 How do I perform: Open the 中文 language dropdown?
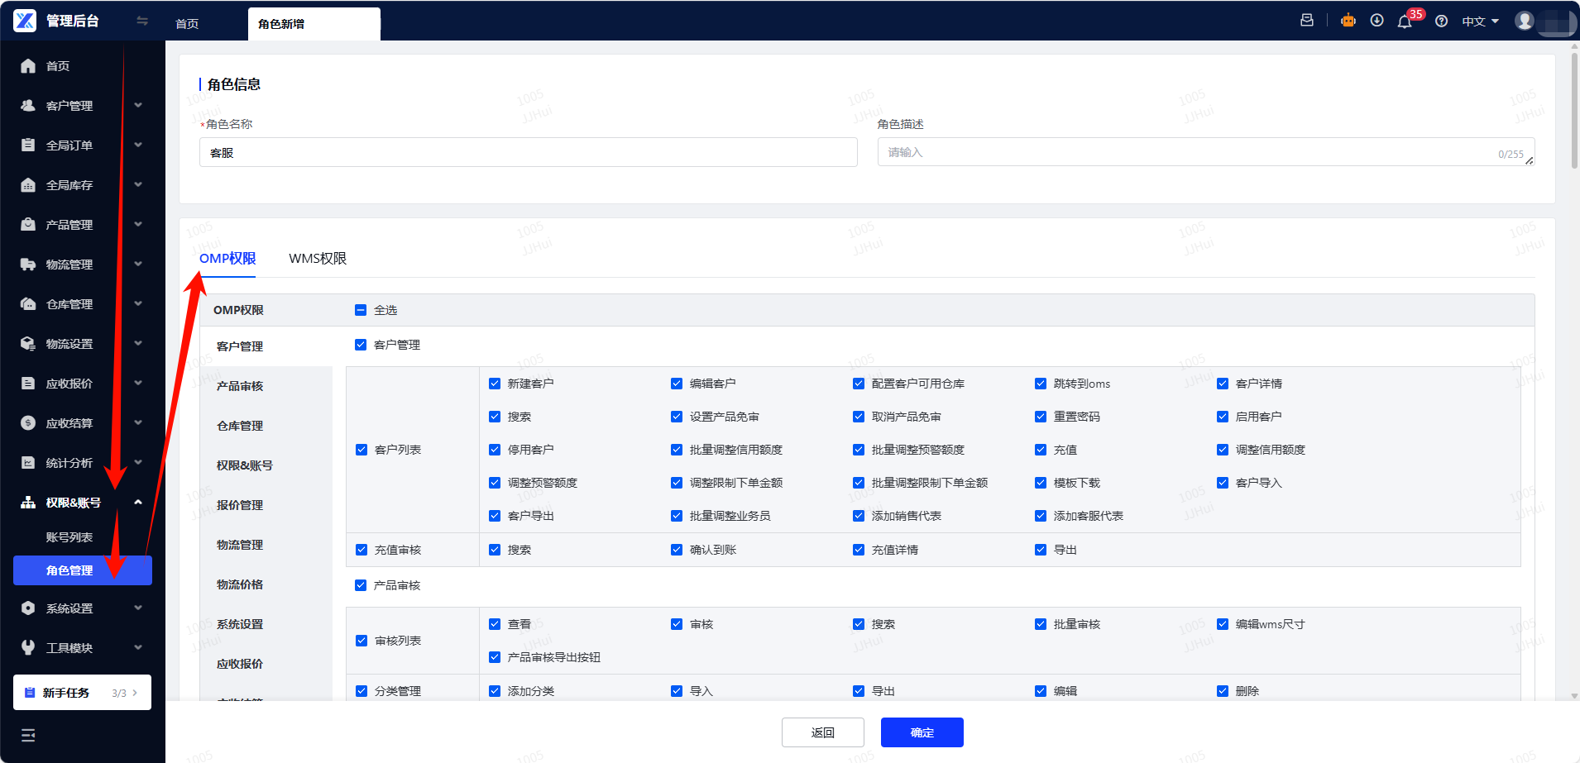(1480, 21)
